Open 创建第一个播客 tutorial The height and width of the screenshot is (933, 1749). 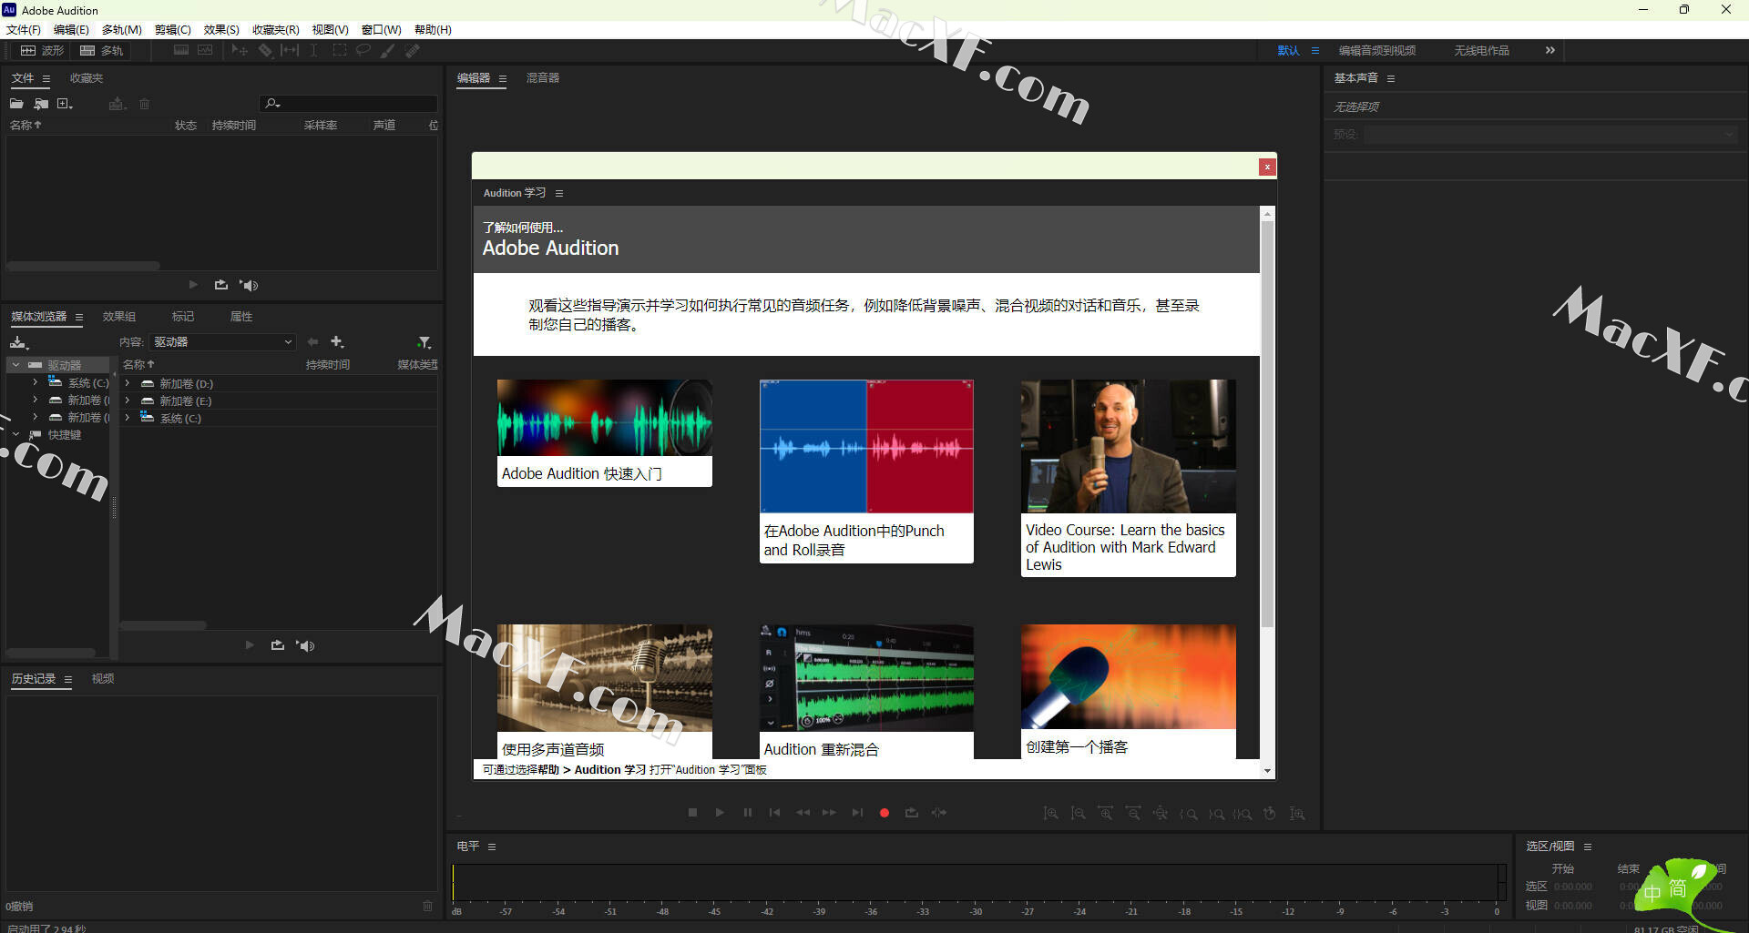point(1128,692)
